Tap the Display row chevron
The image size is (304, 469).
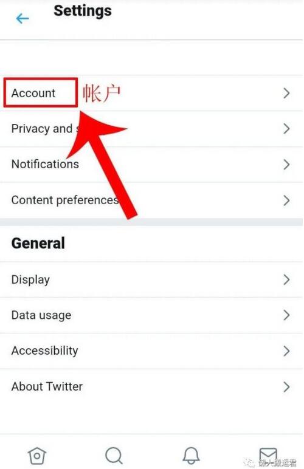(x=286, y=279)
